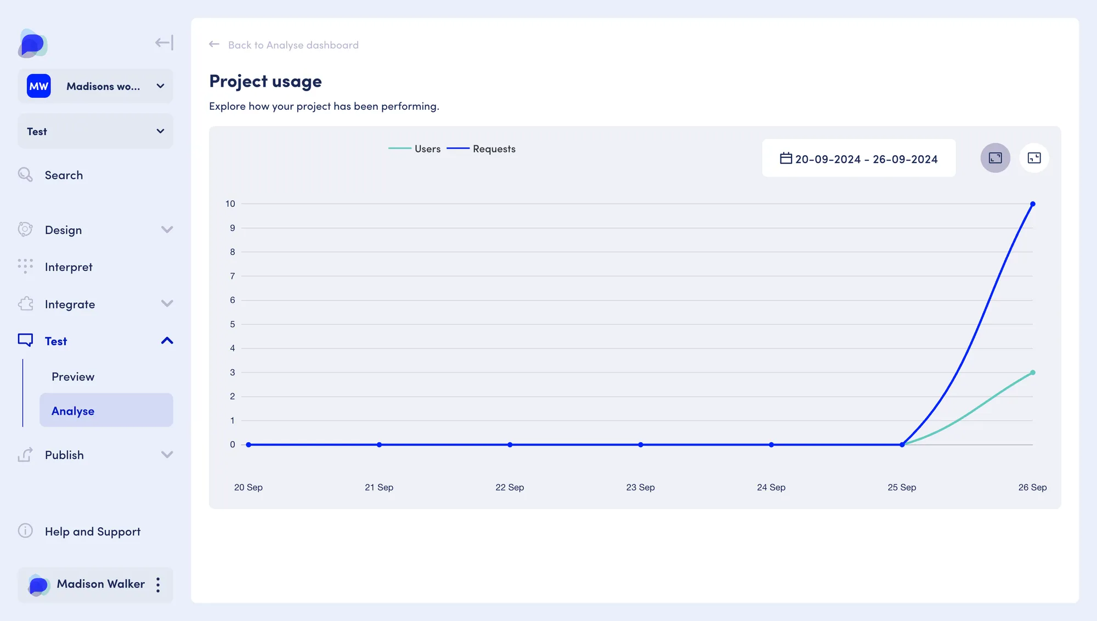This screenshot has height=621, width=1097.
Task: Click the Integrate puzzle icon
Action: tap(25, 303)
